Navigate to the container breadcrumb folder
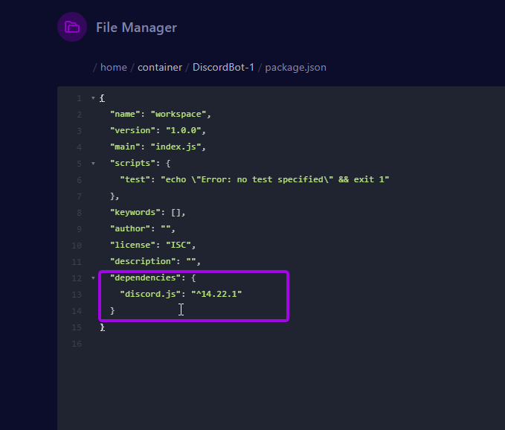 (160, 67)
